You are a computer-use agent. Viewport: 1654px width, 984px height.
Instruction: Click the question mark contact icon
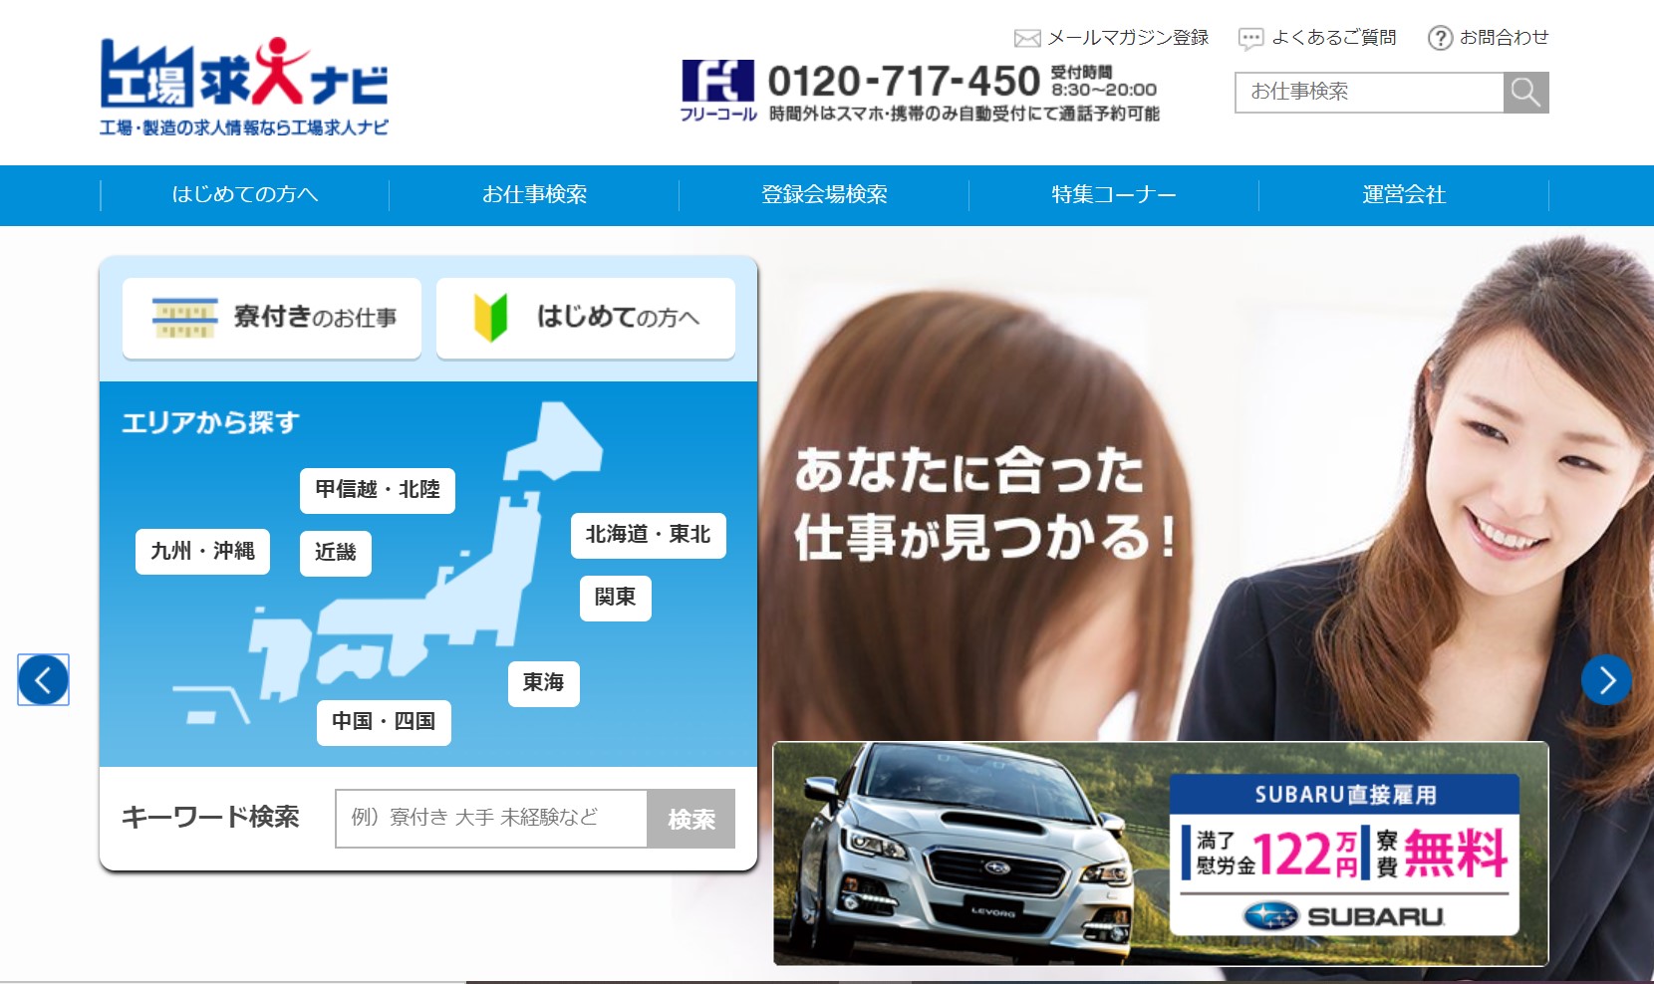tap(1440, 39)
